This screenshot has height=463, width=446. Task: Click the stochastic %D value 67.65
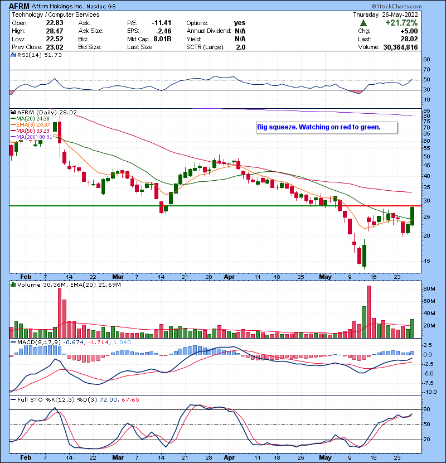(x=130, y=400)
